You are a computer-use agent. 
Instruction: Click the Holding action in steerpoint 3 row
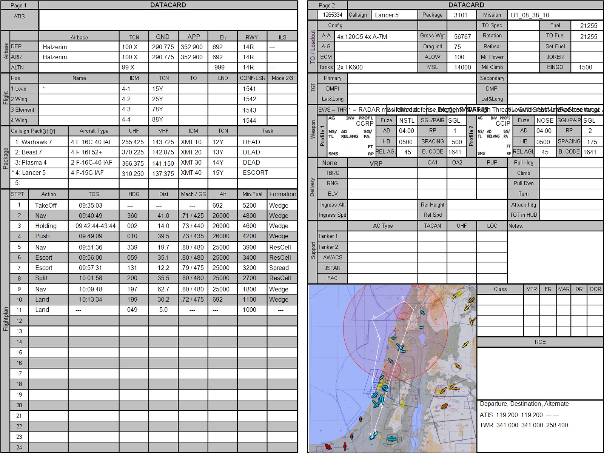point(46,226)
